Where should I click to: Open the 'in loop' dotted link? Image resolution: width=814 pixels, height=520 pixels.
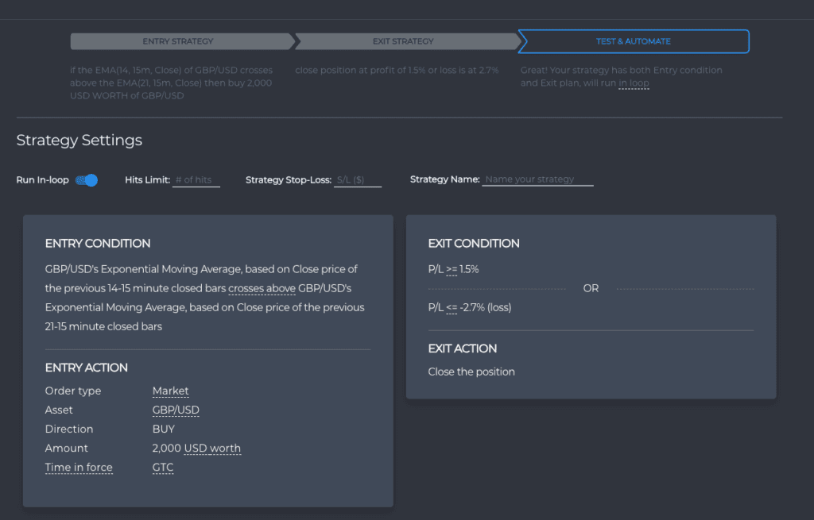point(634,83)
